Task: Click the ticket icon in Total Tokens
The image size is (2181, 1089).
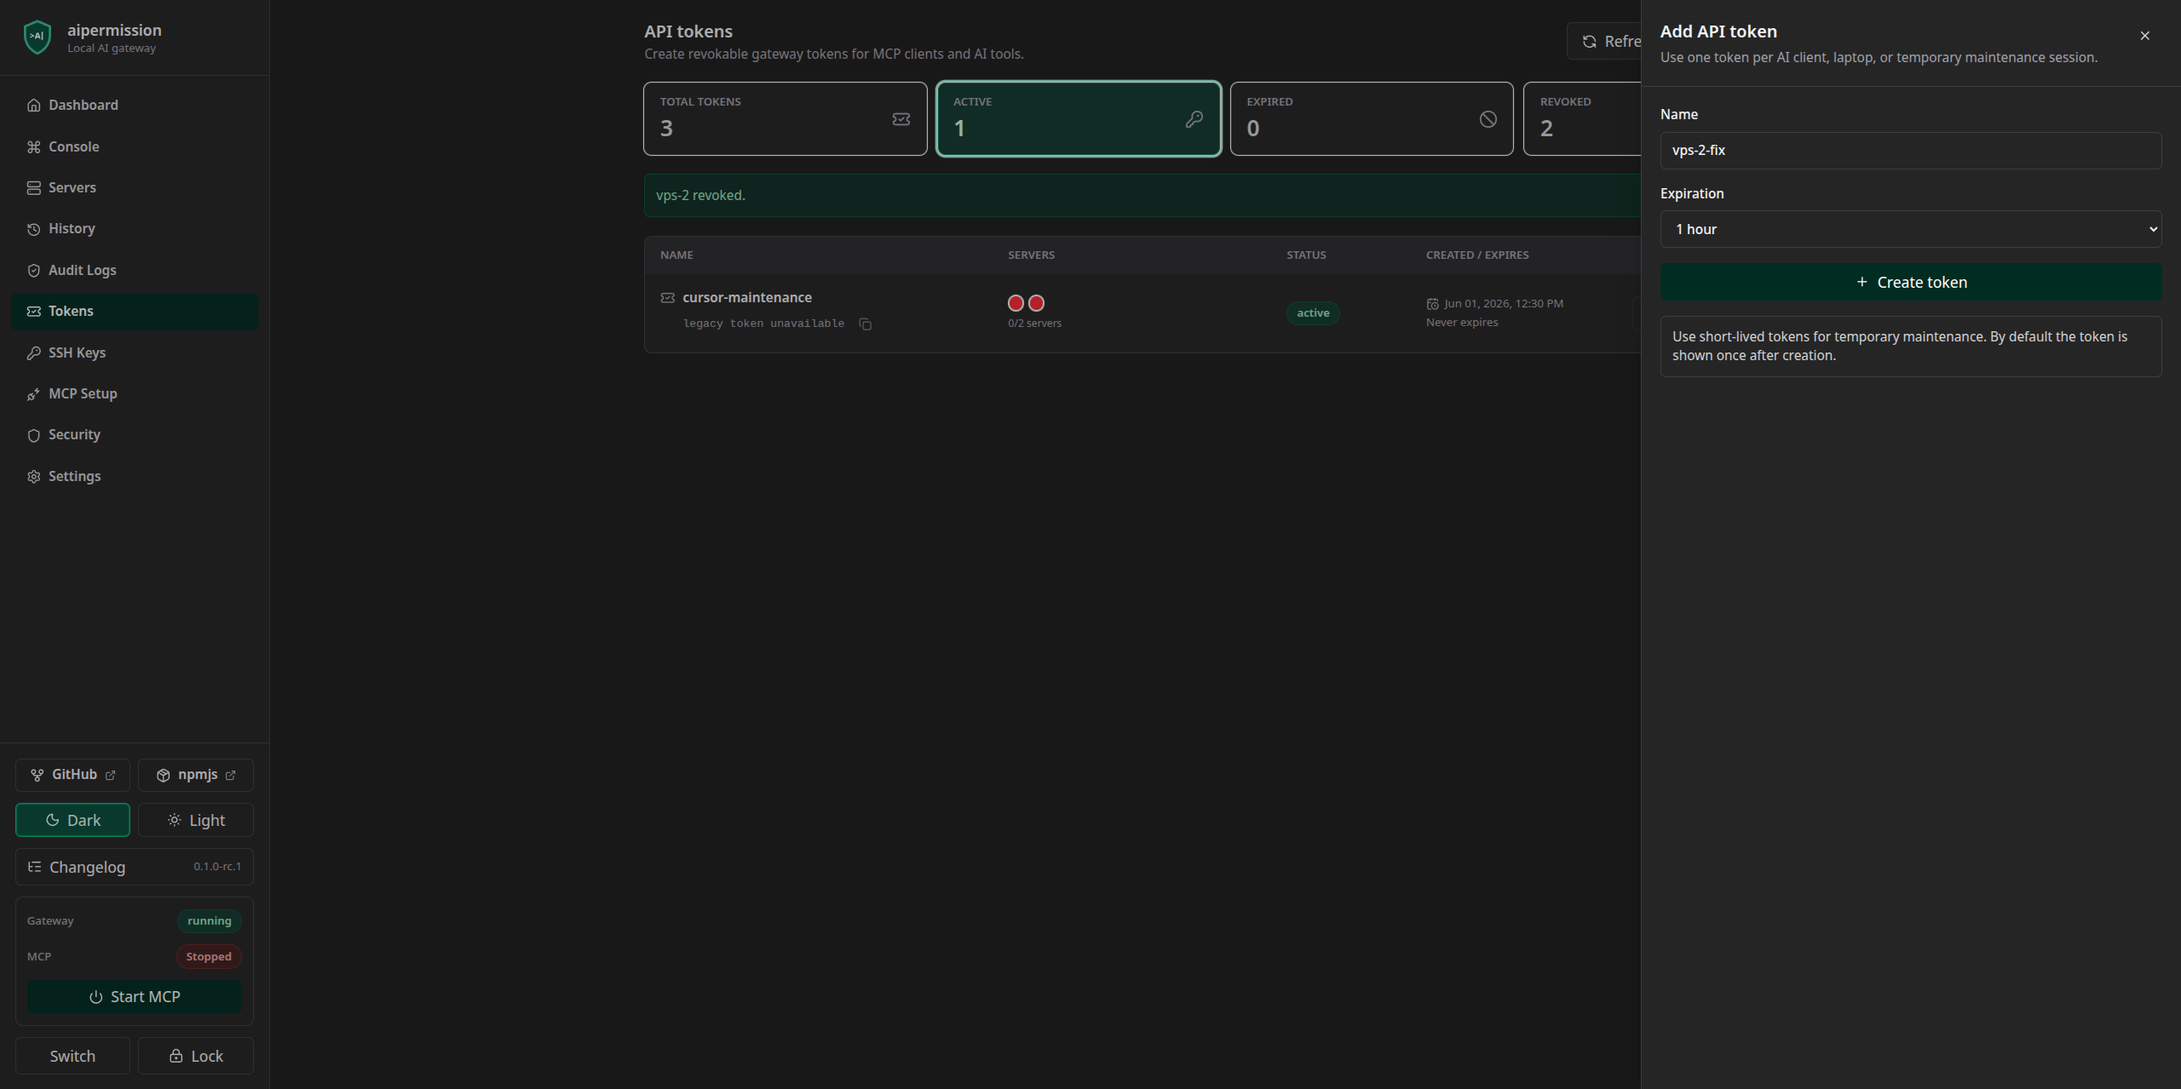Action: [x=901, y=119]
